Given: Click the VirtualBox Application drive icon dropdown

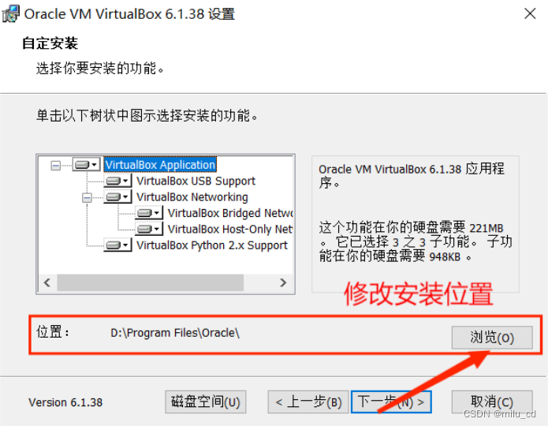Looking at the screenshot, I should pyautogui.click(x=87, y=164).
